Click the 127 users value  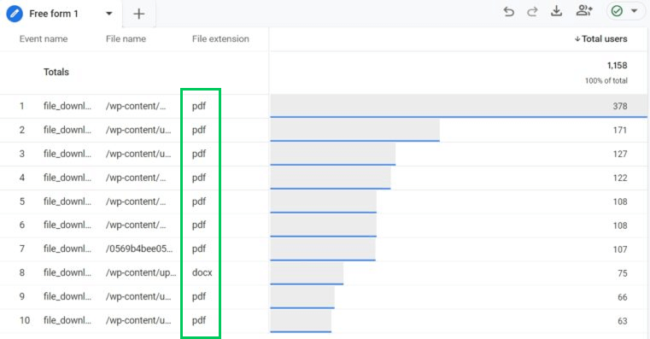620,155
